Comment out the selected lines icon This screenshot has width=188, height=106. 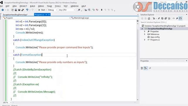94,10
